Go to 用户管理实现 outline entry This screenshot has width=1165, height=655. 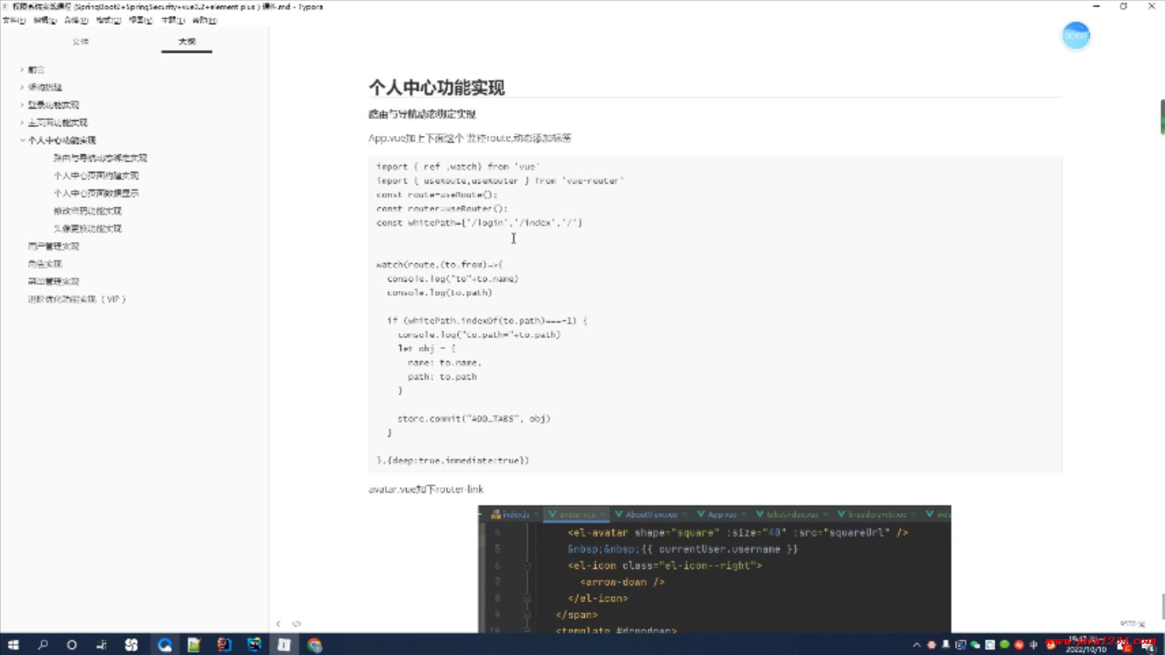53,246
